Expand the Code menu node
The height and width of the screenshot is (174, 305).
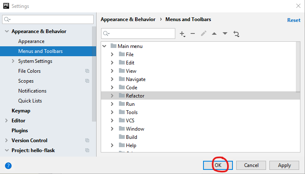pos(112,87)
